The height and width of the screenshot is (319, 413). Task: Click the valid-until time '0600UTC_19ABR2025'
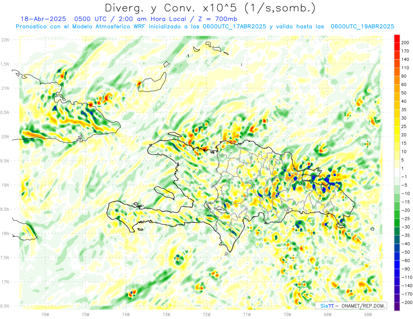362,26
